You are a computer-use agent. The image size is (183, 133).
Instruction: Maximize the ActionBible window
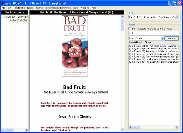(x=175, y=3)
